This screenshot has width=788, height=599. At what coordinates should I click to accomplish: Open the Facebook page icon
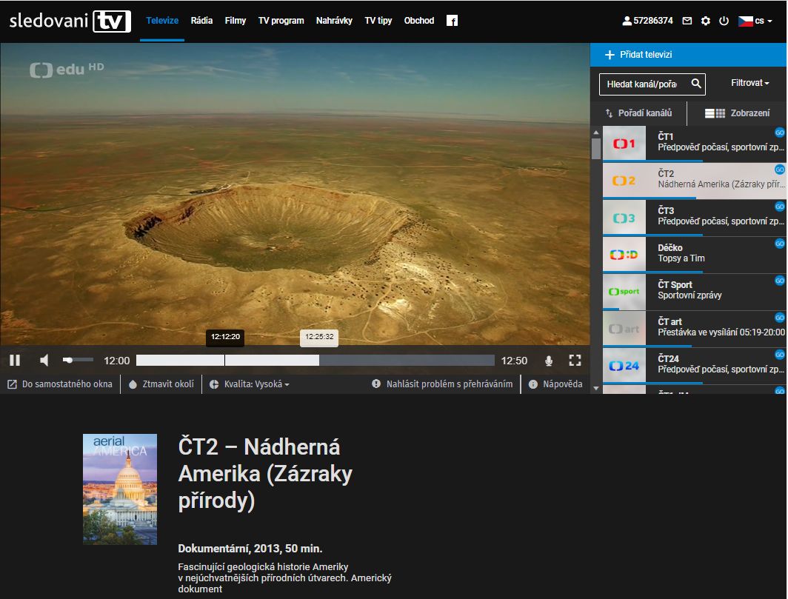tap(452, 21)
